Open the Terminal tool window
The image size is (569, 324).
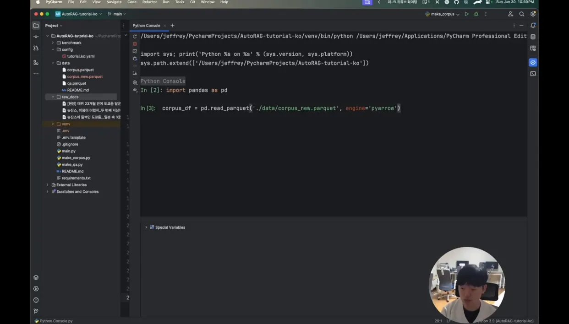533,74
